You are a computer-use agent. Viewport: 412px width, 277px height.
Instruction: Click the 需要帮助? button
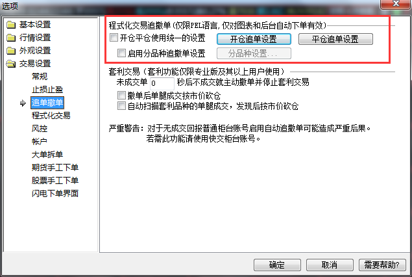[x=382, y=265]
